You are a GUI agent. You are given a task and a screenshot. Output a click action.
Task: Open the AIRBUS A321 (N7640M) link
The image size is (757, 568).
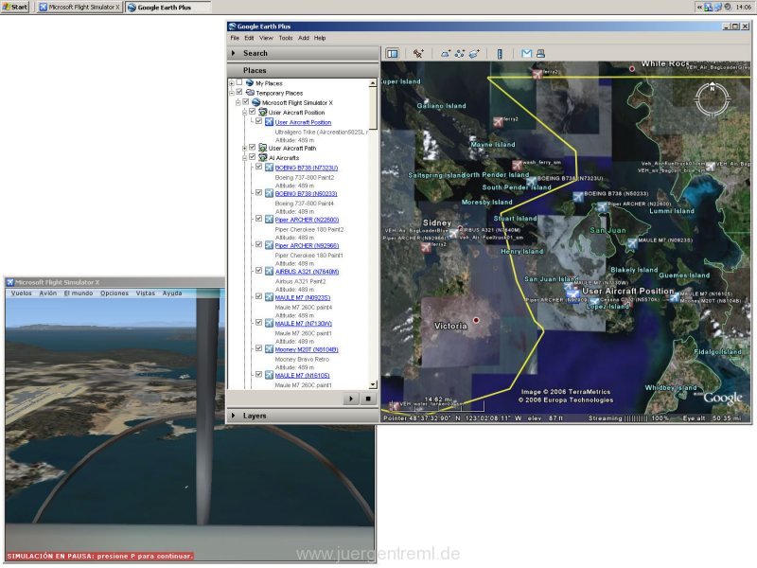pos(307,272)
